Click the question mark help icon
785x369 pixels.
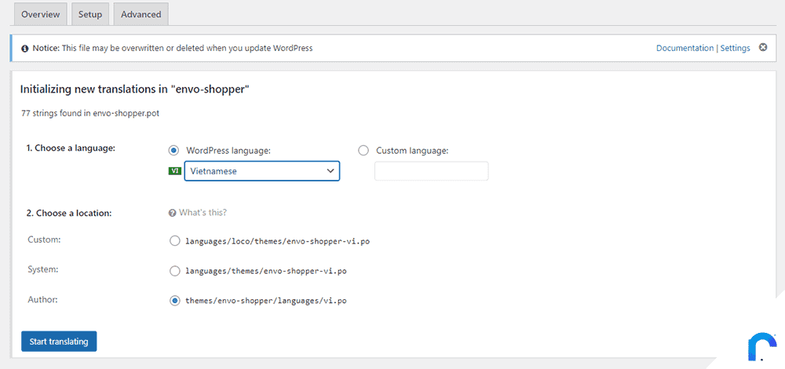tap(173, 213)
